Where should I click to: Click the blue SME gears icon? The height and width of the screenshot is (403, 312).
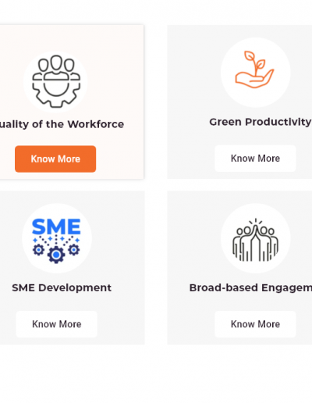(56, 241)
